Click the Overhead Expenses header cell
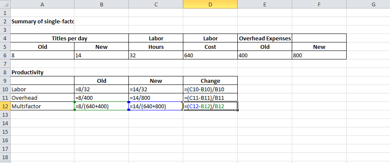 [x=265, y=38]
